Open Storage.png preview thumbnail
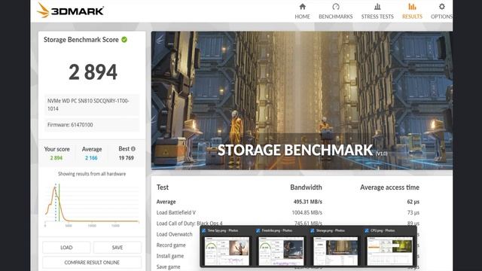 (x=335, y=251)
